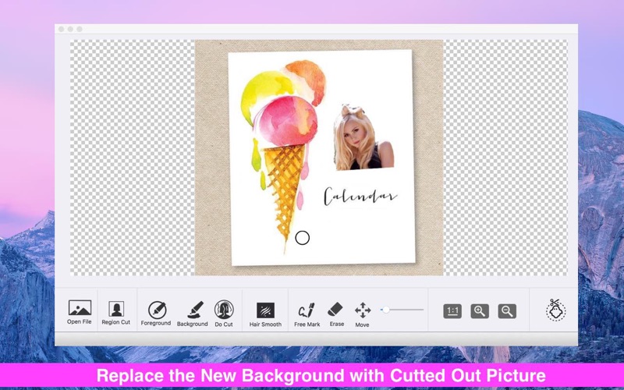Select the Background marker tool
624x390 pixels.
[x=193, y=310]
